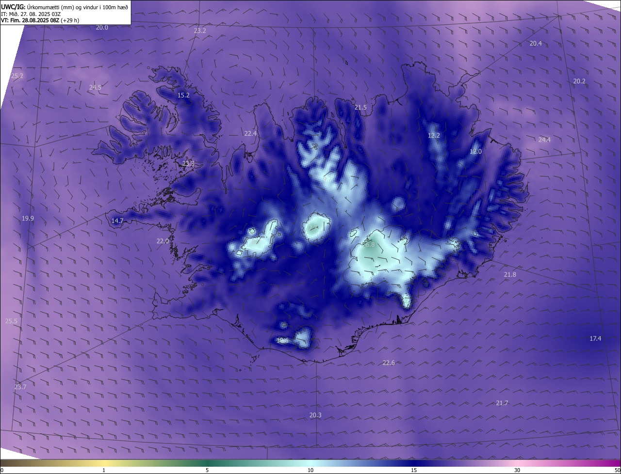
Task: Click the 24.5 value label
Action: tap(95, 87)
